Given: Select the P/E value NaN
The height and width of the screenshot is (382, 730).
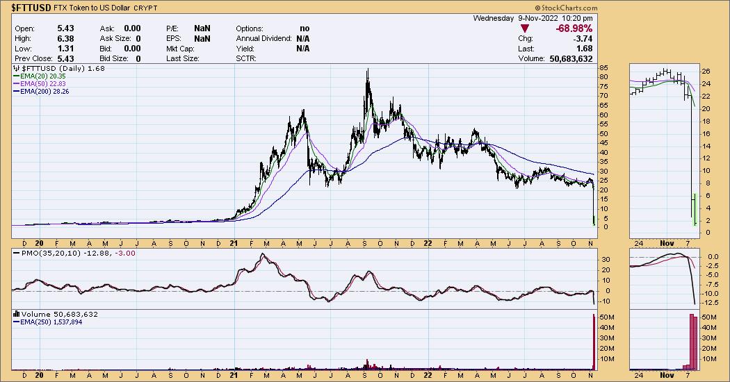Looking at the screenshot, I should click(x=202, y=28).
